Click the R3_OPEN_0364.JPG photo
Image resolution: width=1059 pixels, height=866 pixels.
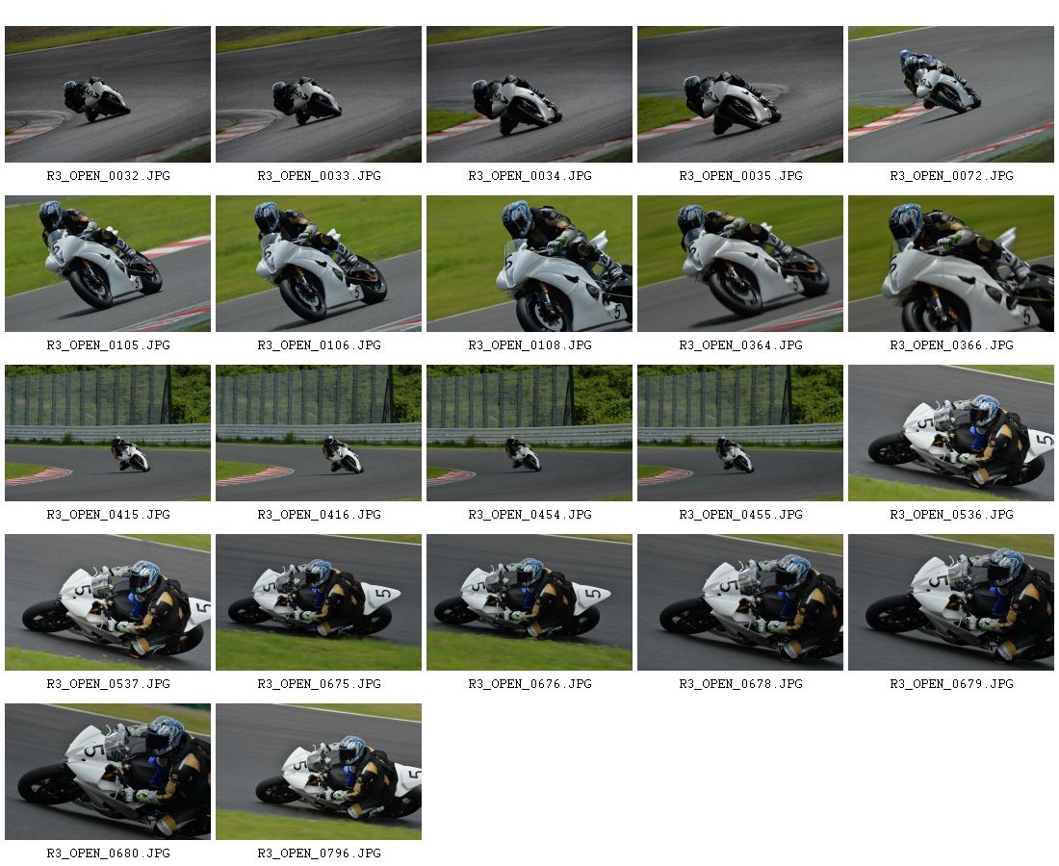[740, 264]
